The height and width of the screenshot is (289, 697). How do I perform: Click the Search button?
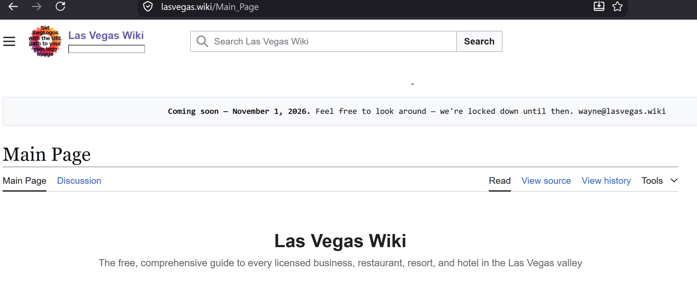pyautogui.click(x=479, y=41)
